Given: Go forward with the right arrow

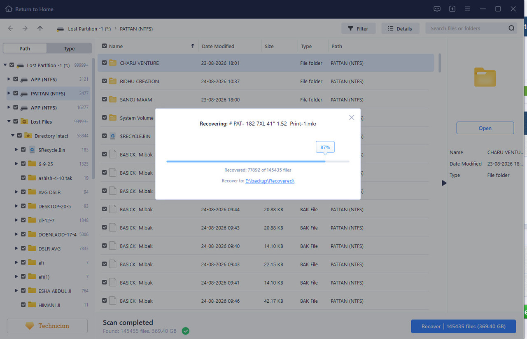Looking at the screenshot, I should (25, 28).
